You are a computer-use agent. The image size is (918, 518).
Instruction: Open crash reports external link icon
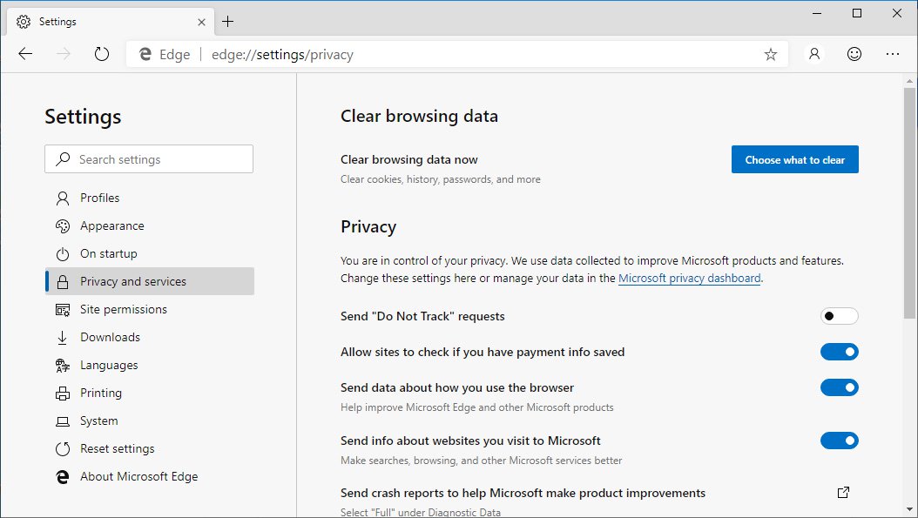(843, 492)
